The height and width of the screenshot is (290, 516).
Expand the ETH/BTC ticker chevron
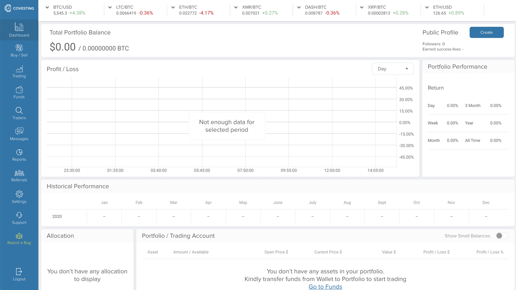(173, 7)
